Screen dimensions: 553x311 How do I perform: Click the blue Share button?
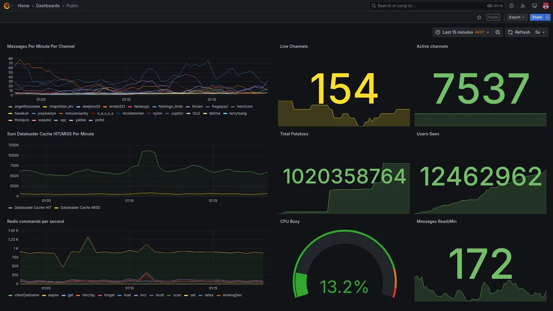pos(537,17)
